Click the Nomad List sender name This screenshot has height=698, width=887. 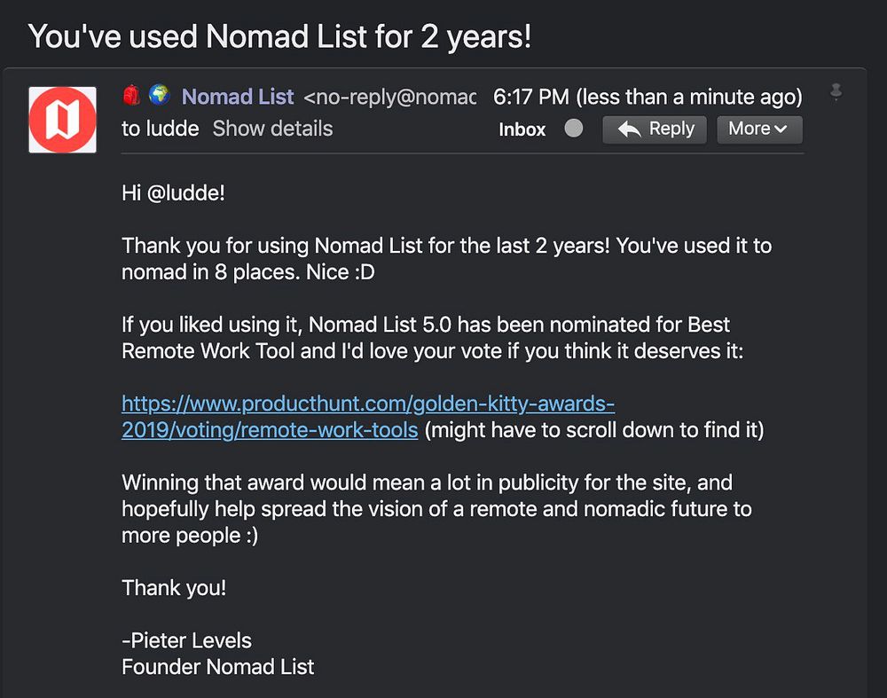click(x=238, y=97)
